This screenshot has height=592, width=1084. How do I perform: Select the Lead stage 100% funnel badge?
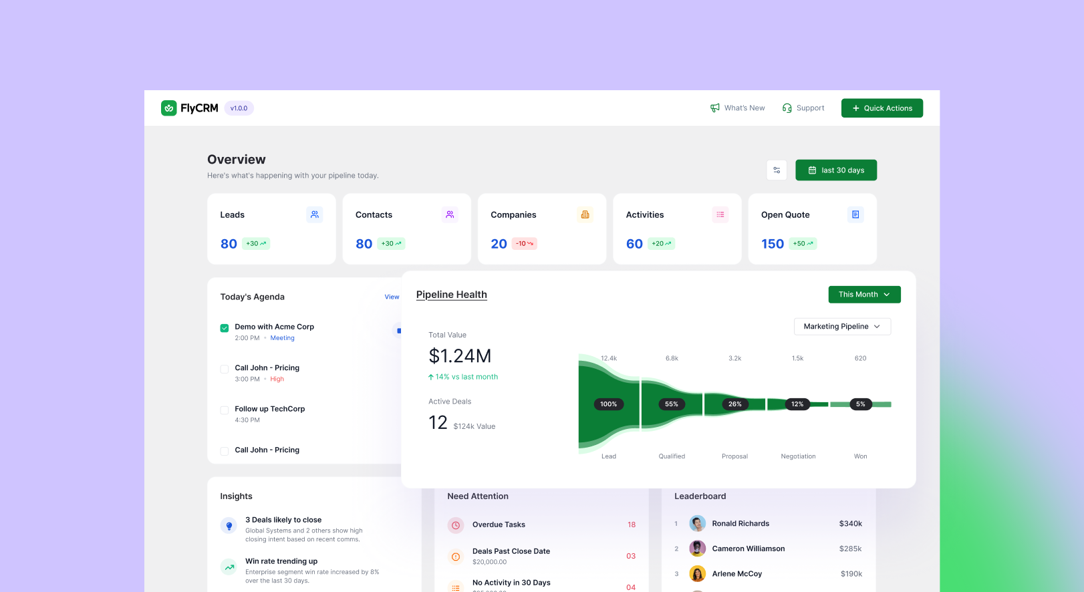point(609,404)
